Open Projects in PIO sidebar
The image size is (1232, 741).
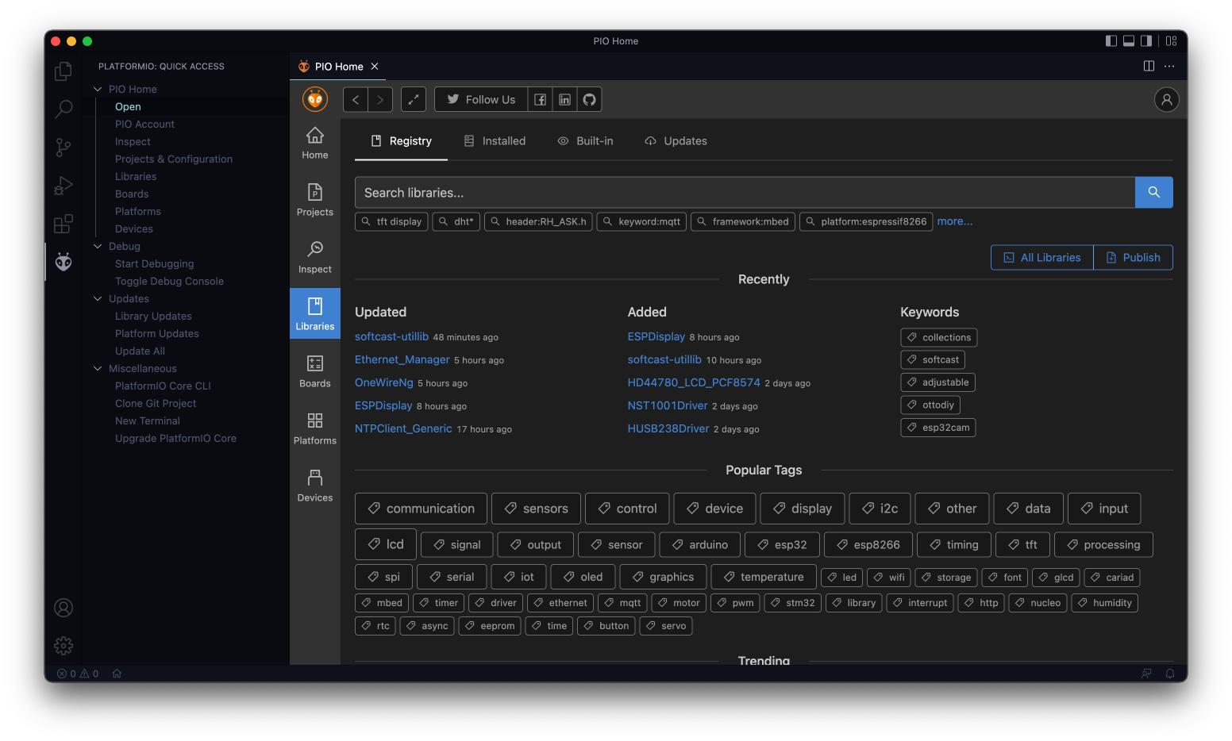(315, 200)
